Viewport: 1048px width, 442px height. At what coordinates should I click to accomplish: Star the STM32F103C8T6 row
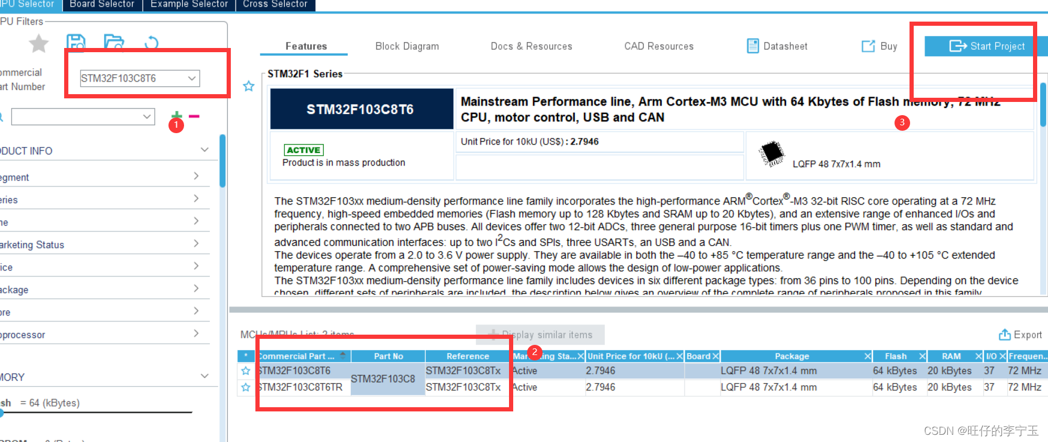tap(245, 371)
